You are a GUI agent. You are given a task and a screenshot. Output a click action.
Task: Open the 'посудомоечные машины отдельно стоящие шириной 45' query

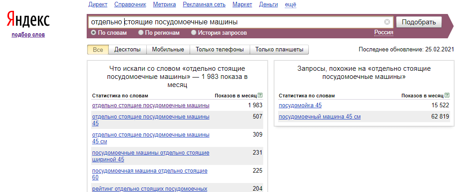coord(151,156)
